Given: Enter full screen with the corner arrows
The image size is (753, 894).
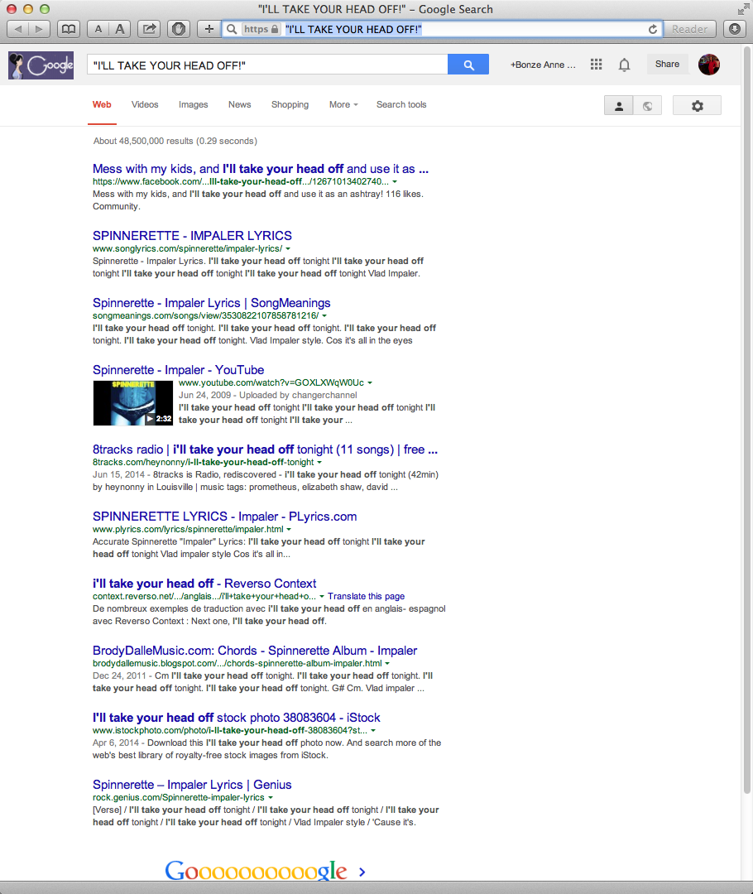Looking at the screenshot, I should click(x=743, y=9).
